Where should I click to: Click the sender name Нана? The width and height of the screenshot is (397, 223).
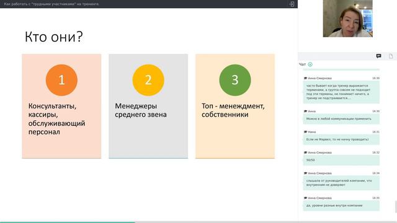pyautogui.click(x=311, y=132)
